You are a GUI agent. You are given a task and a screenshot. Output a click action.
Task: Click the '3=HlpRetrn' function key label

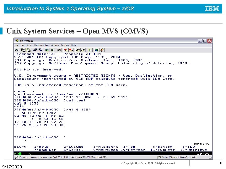tap(106, 147)
